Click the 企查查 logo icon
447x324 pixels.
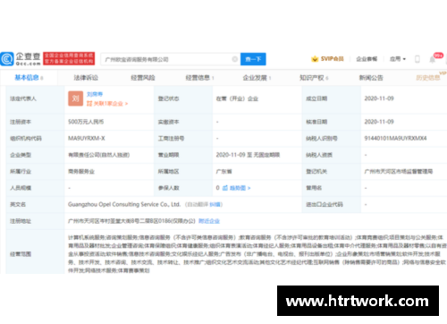coord(7,59)
